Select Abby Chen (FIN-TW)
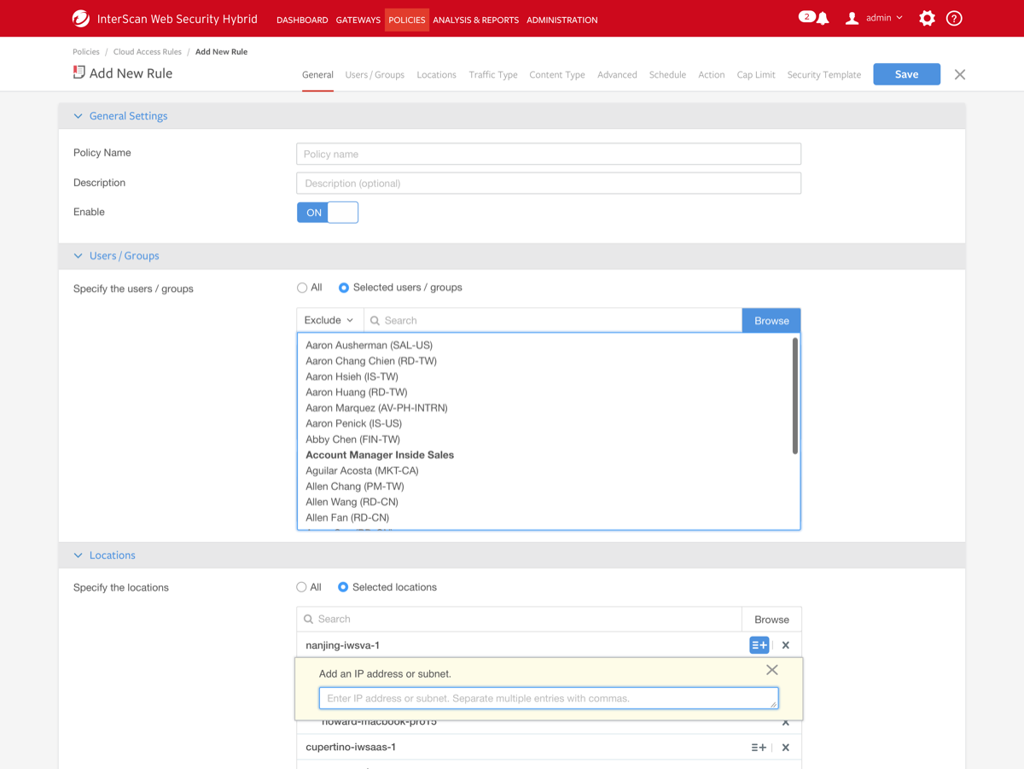This screenshot has height=769, width=1024. (352, 440)
